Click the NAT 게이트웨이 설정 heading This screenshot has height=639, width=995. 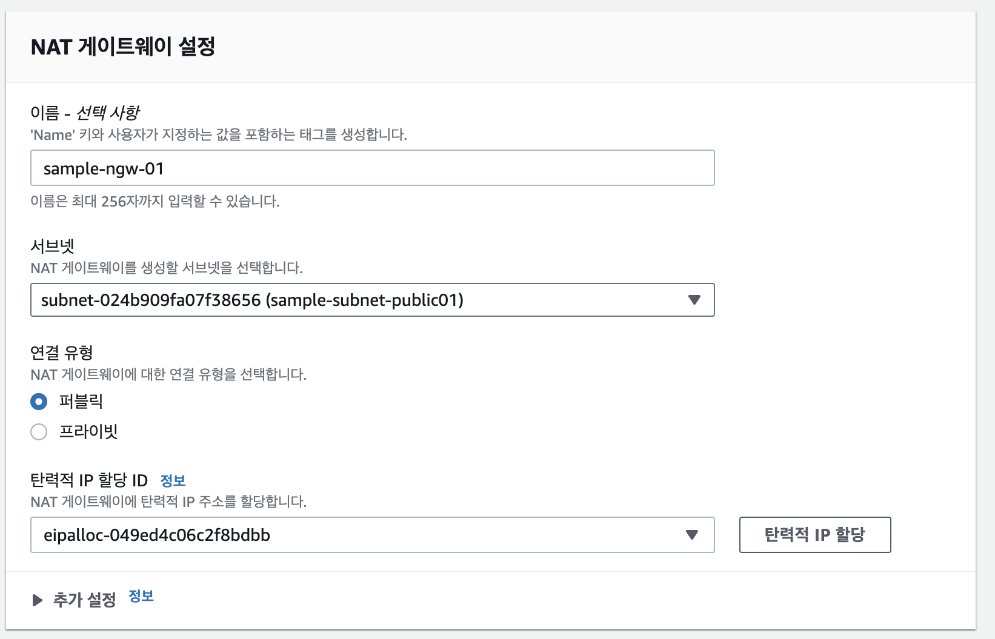123,47
